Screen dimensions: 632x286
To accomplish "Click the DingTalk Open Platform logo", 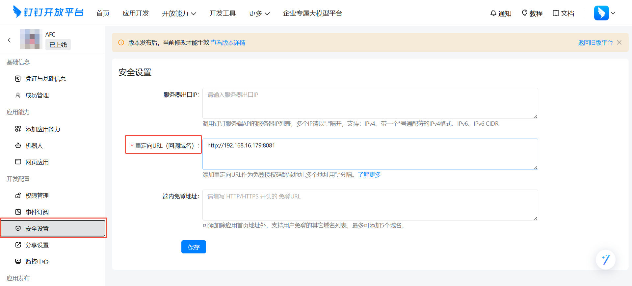I will [48, 13].
